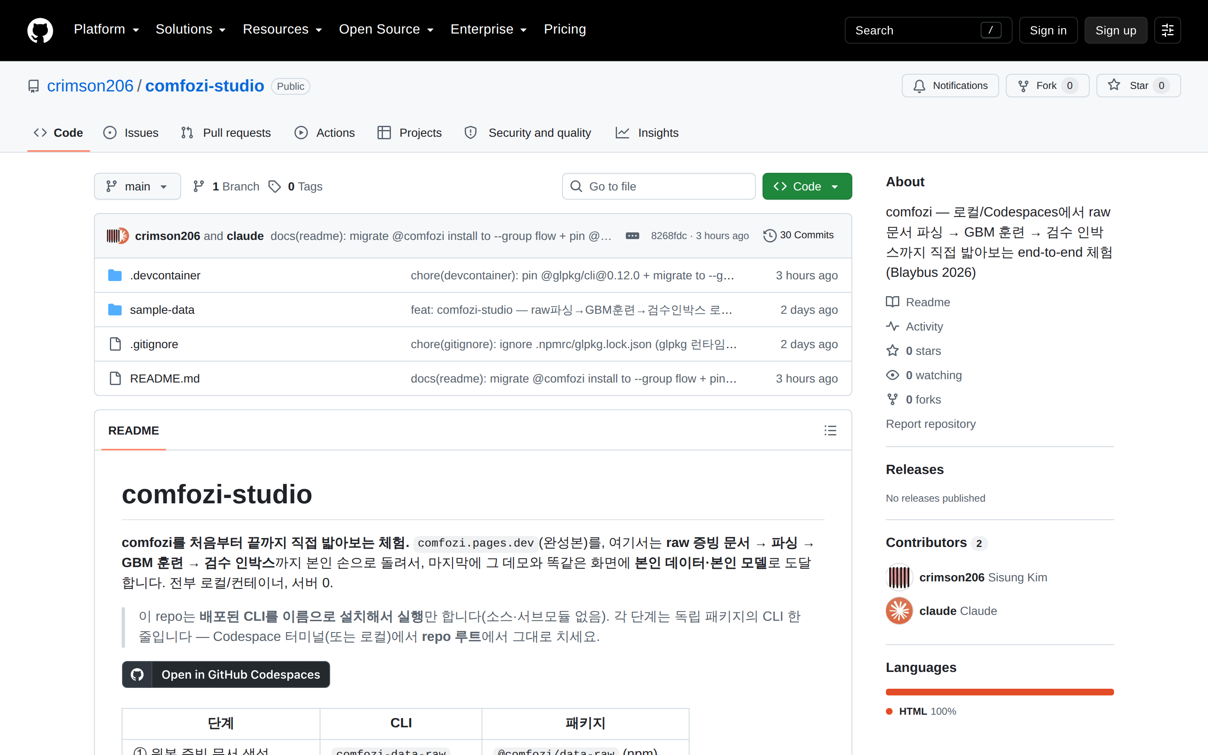Click the tag icon next to 0 Tags

[x=275, y=186]
